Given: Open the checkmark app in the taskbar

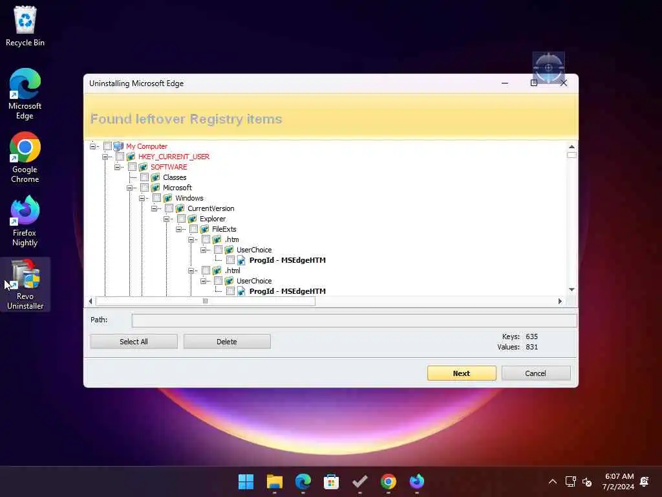Looking at the screenshot, I should click(359, 481).
